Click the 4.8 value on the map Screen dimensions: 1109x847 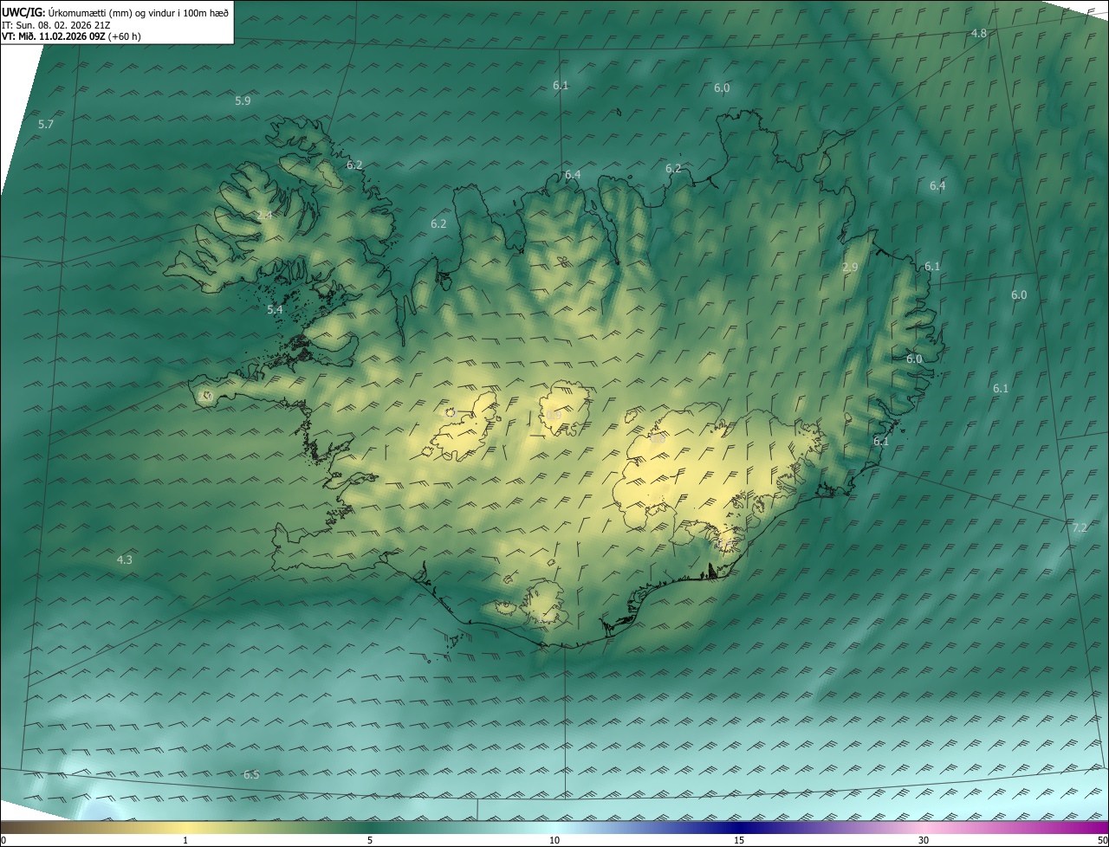point(978,33)
